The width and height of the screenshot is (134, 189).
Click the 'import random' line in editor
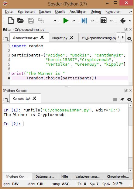[27, 46]
